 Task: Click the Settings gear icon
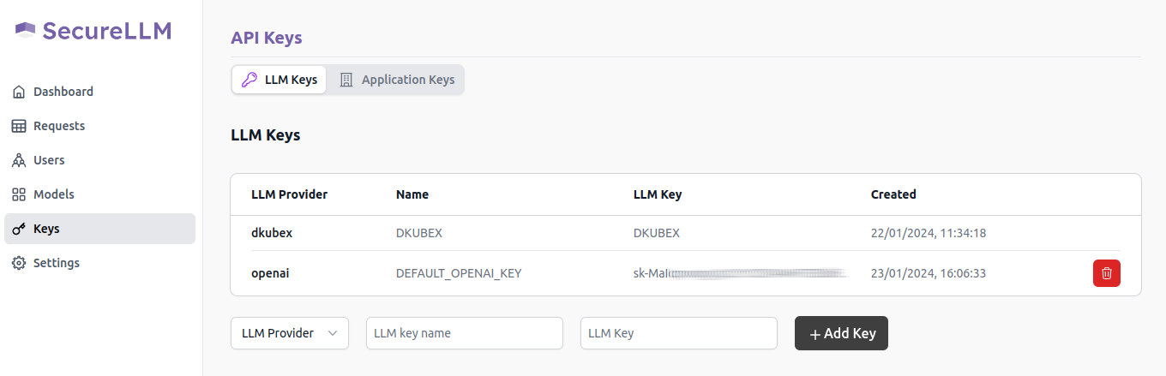[19, 263]
